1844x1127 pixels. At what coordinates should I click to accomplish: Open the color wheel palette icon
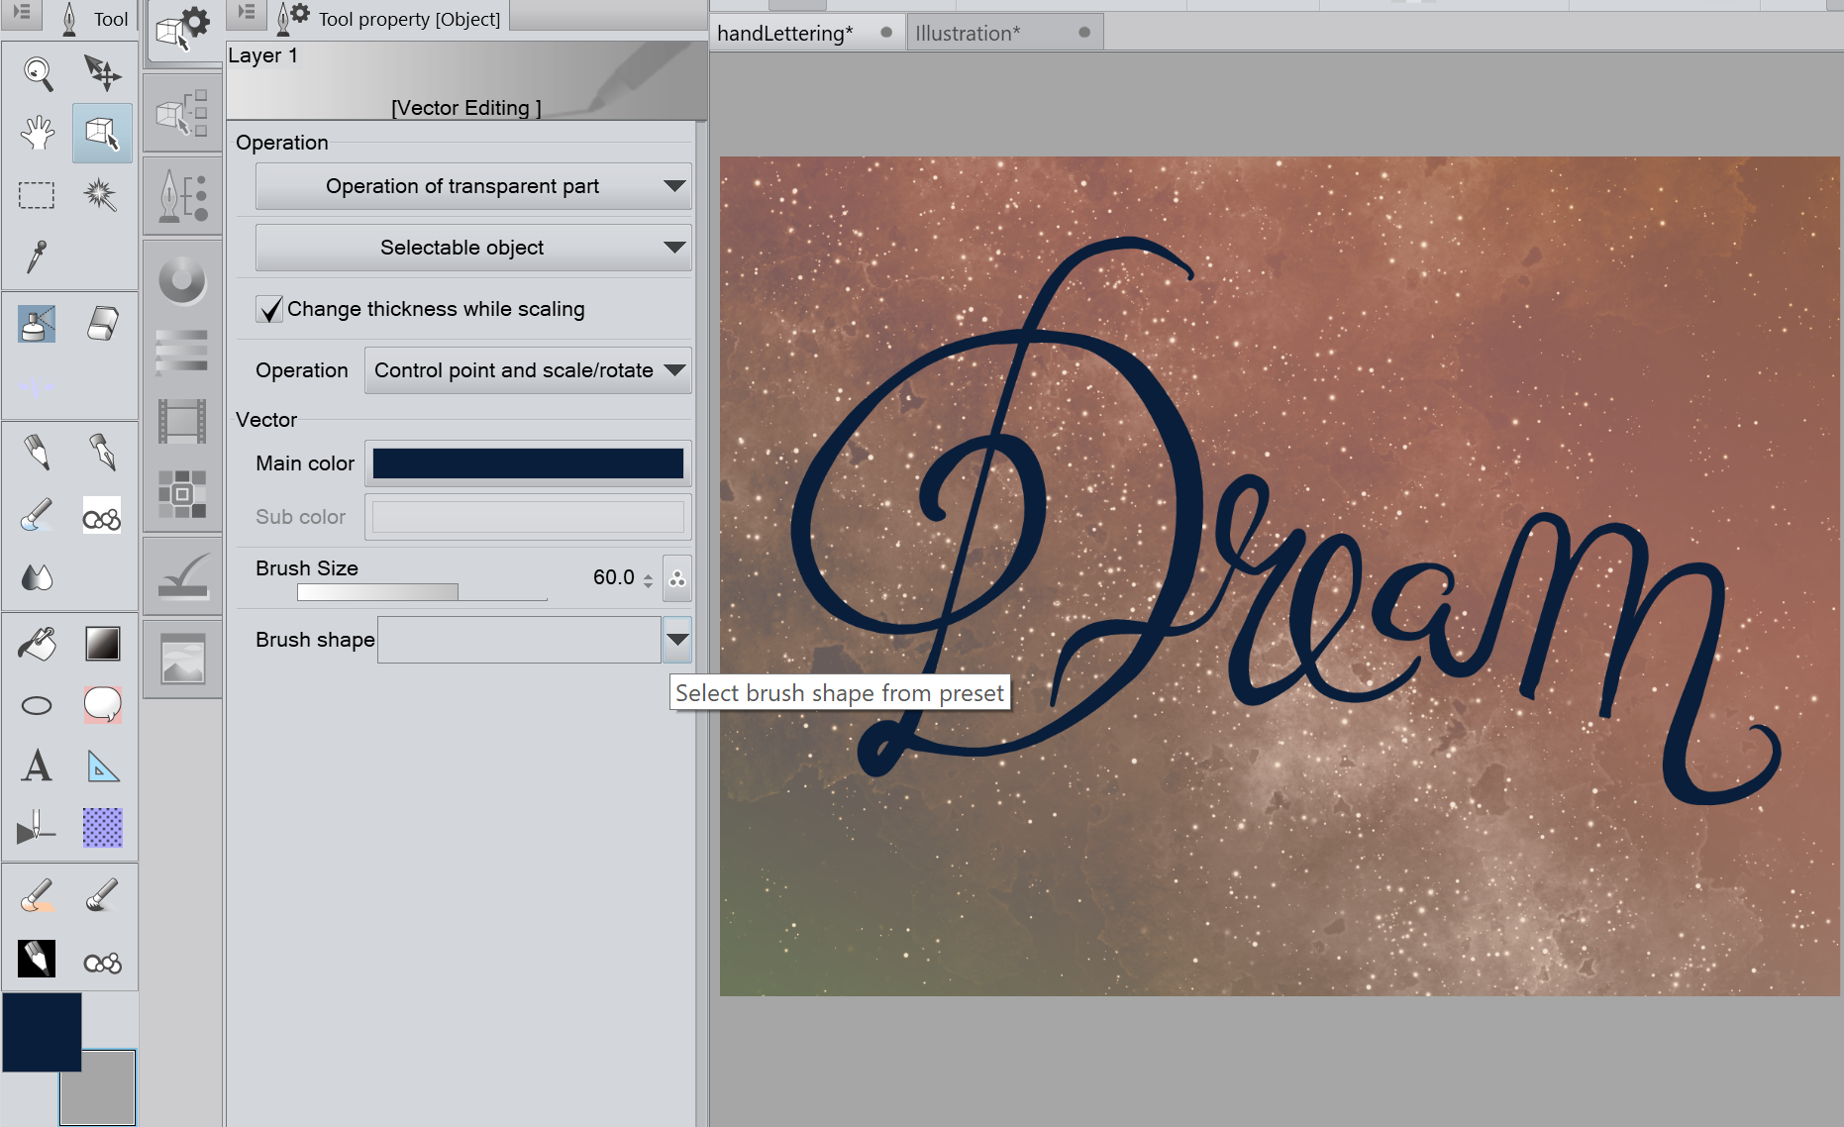click(x=182, y=280)
